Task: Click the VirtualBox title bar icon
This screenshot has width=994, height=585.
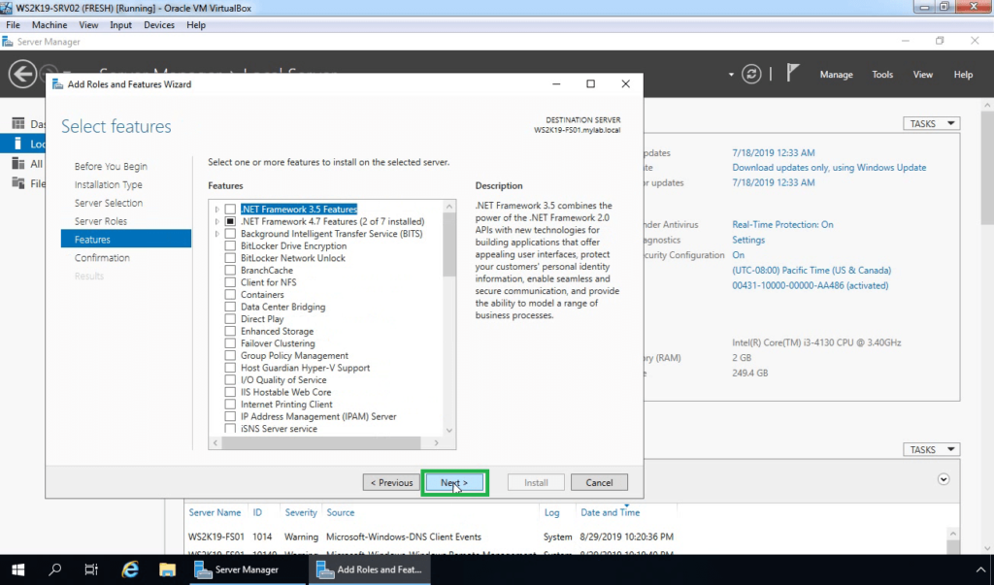Action: [x=7, y=8]
